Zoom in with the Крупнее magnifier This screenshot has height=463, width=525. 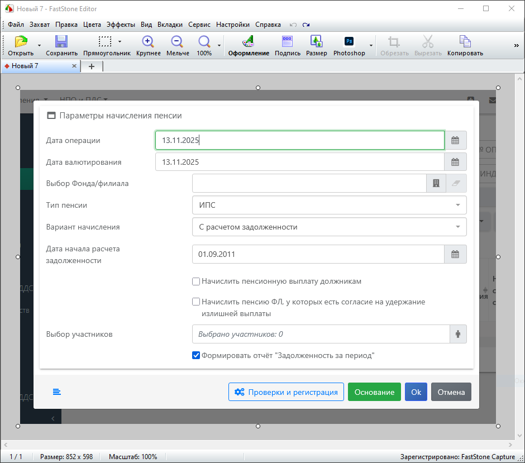coord(148,42)
